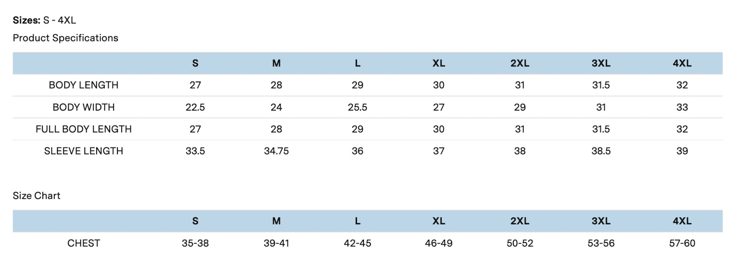Click the "Sizes: S - 4XL" text
This screenshot has width=738, height=267.
[x=44, y=20]
